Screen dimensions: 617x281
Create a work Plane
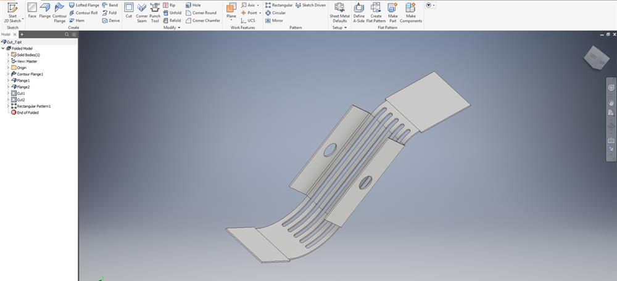coord(231,10)
